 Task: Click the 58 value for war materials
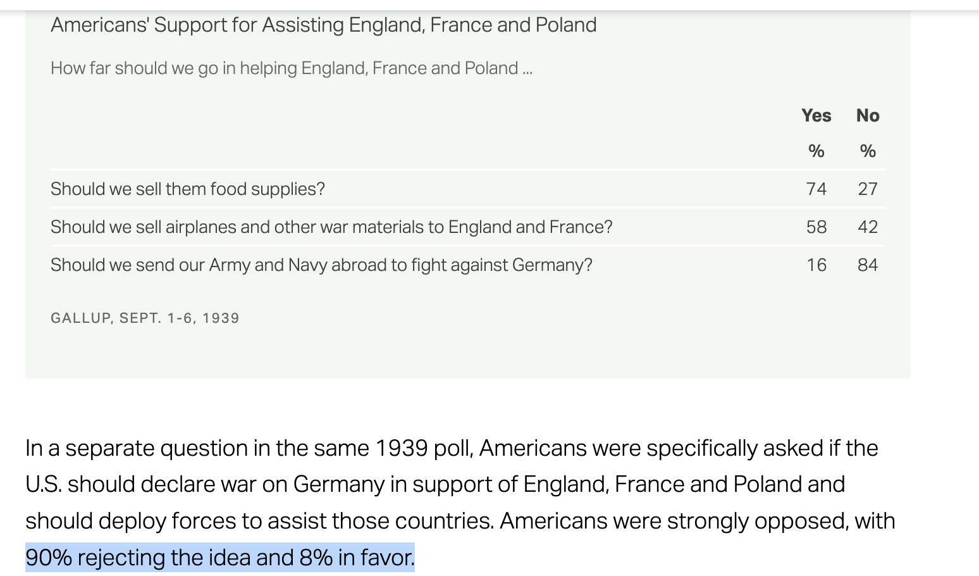point(816,227)
